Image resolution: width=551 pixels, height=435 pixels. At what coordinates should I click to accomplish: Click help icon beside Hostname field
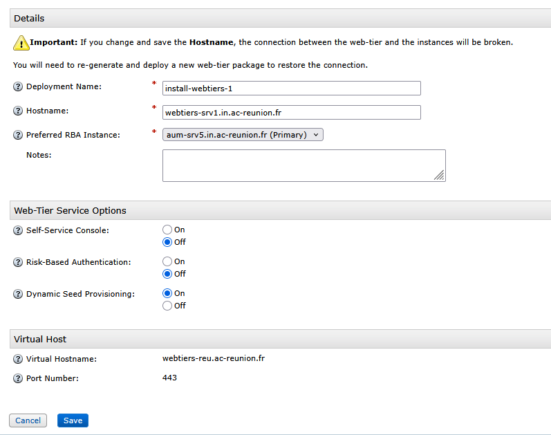click(18, 111)
